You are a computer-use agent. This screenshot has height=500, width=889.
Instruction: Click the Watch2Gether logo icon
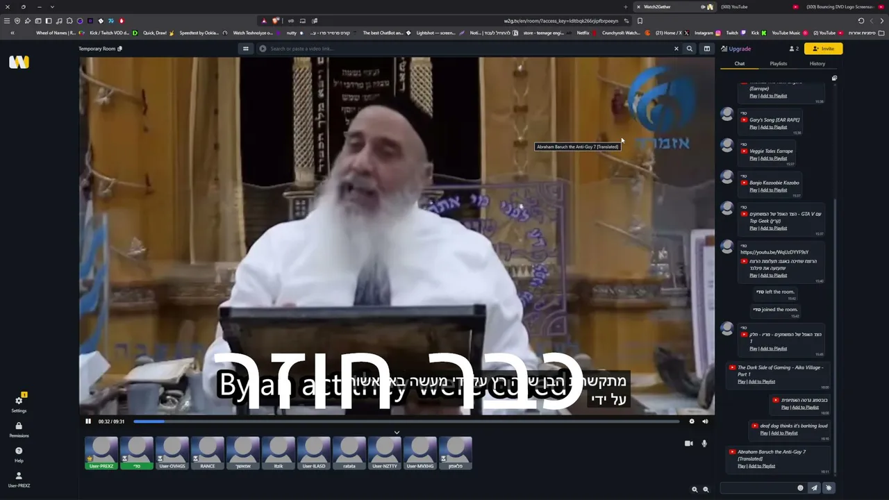coord(19,62)
